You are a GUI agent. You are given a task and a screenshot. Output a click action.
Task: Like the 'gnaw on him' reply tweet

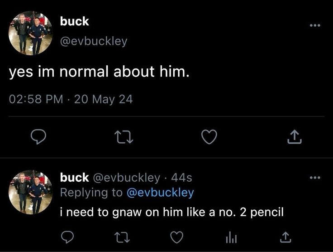click(177, 237)
